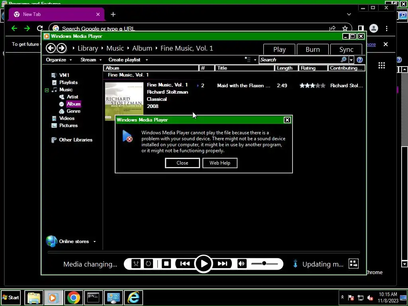408x306 pixels.
Task: Launch Internet Explorer from taskbar
Action: pyautogui.click(x=133, y=297)
